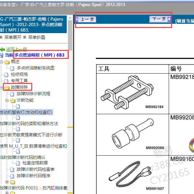Click the 诊断功能 folder icon
This screenshot has height=194, width=194.
13,100
